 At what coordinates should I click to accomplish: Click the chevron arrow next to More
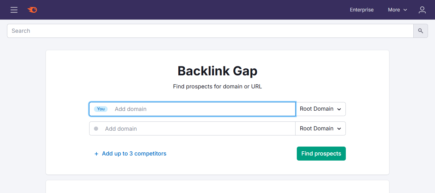coord(405,10)
